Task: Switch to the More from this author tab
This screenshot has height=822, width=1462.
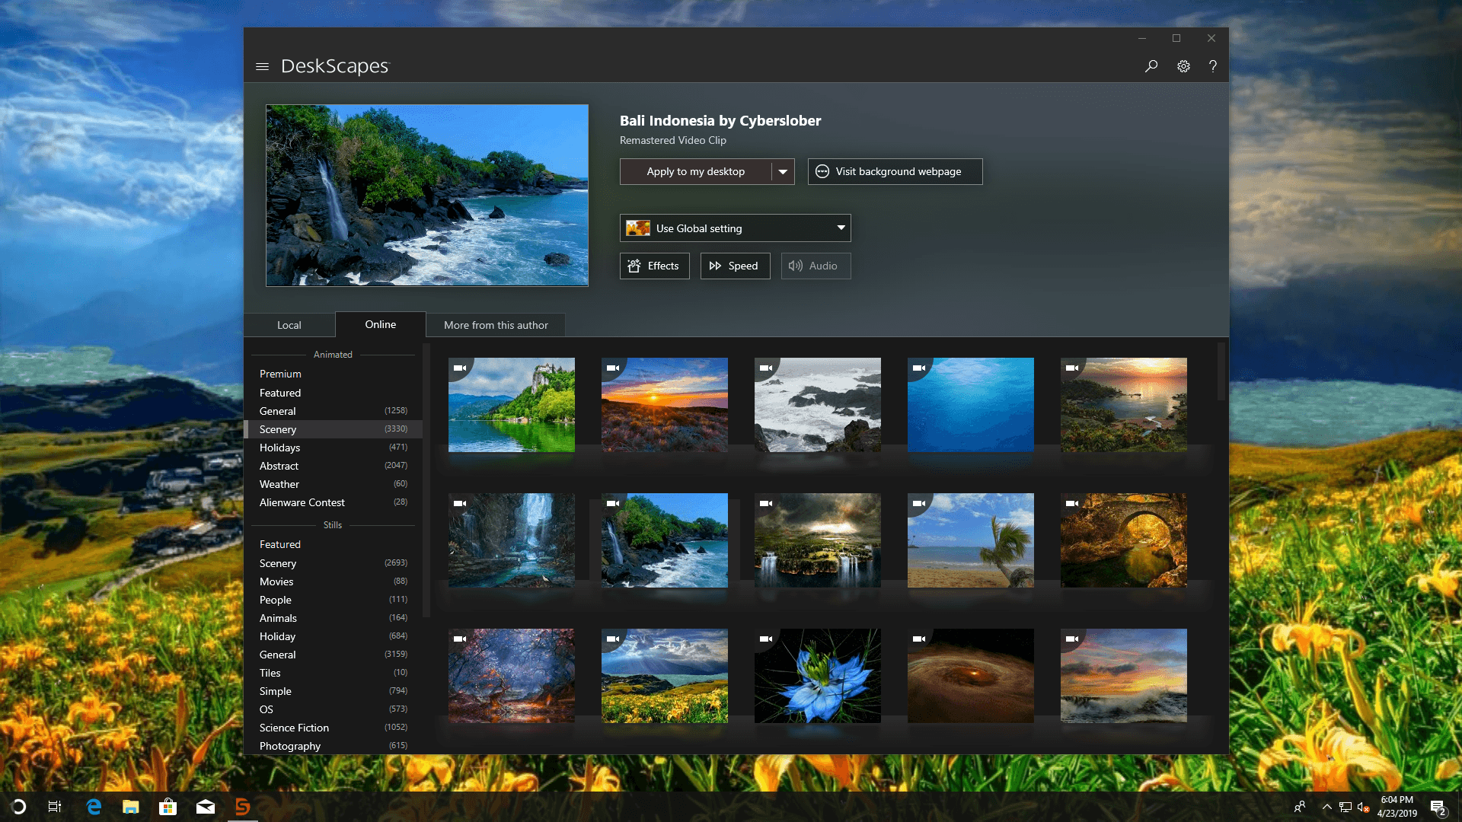Action: (x=495, y=324)
